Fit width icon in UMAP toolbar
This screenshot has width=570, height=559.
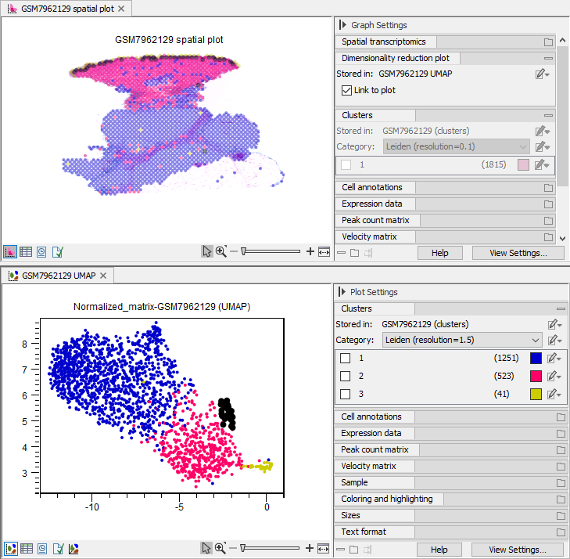(x=323, y=548)
